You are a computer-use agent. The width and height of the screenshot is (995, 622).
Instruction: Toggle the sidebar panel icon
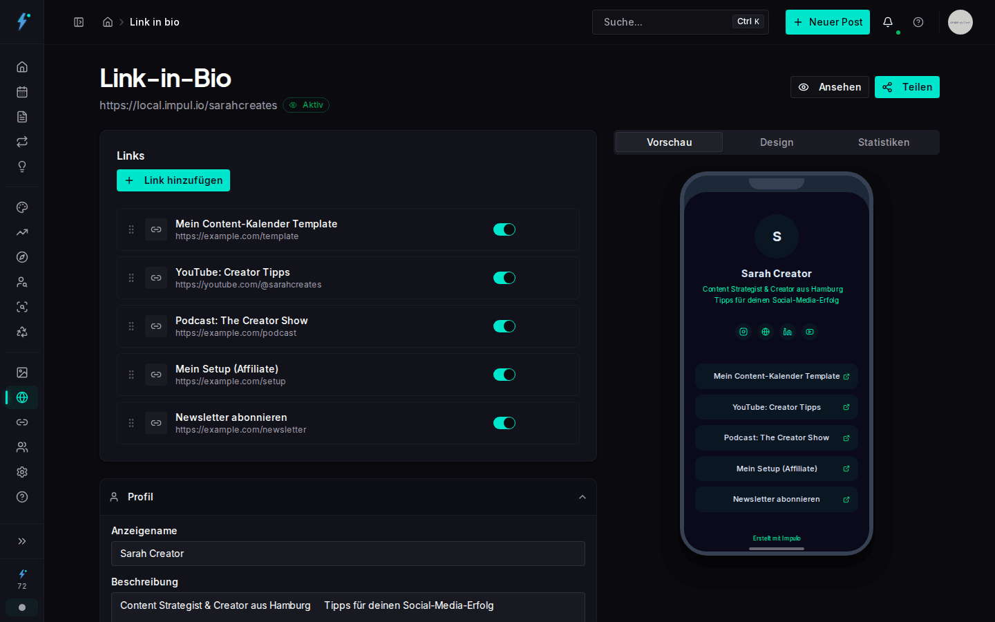pyautogui.click(x=79, y=22)
